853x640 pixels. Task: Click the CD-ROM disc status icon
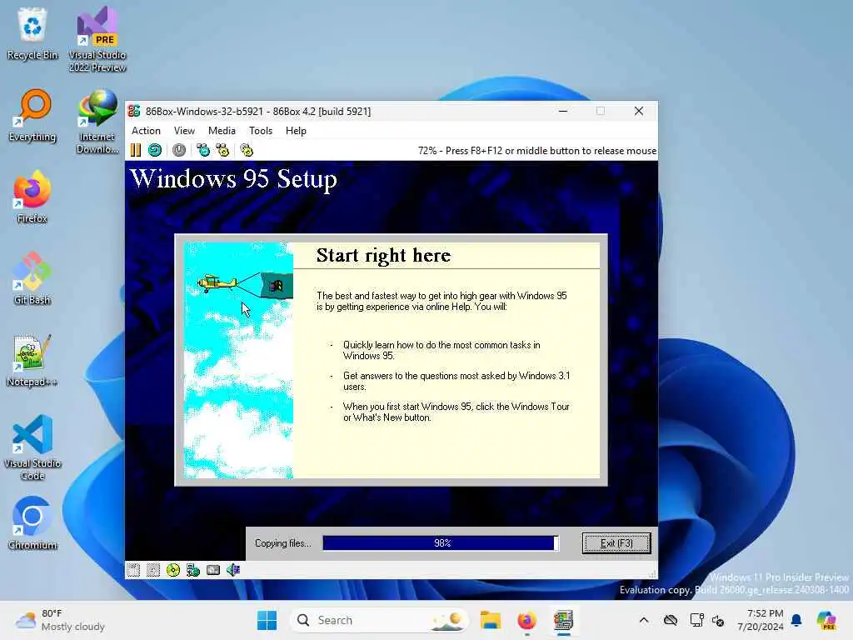coord(173,570)
